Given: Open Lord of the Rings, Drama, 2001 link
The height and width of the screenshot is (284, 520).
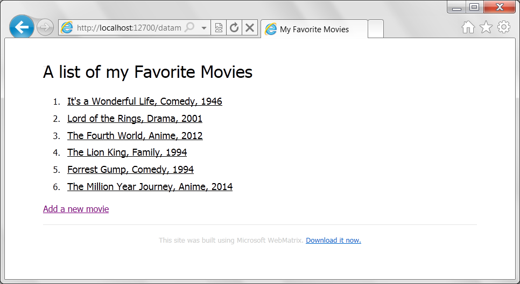Looking at the screenshot, I should pyautogui.click(x=135, y=118).
